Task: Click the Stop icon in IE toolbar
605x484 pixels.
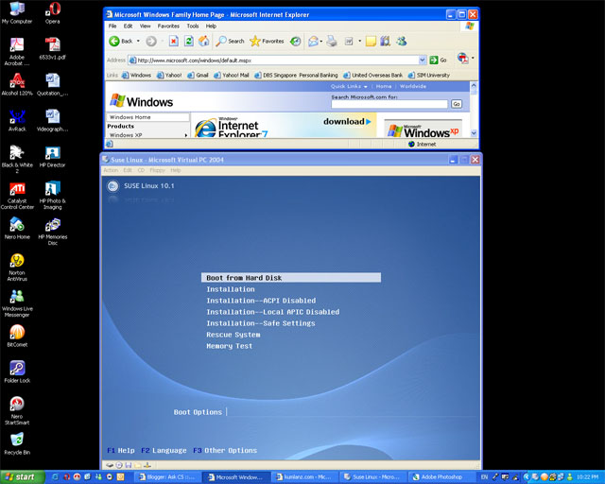Action: [174, 41]
